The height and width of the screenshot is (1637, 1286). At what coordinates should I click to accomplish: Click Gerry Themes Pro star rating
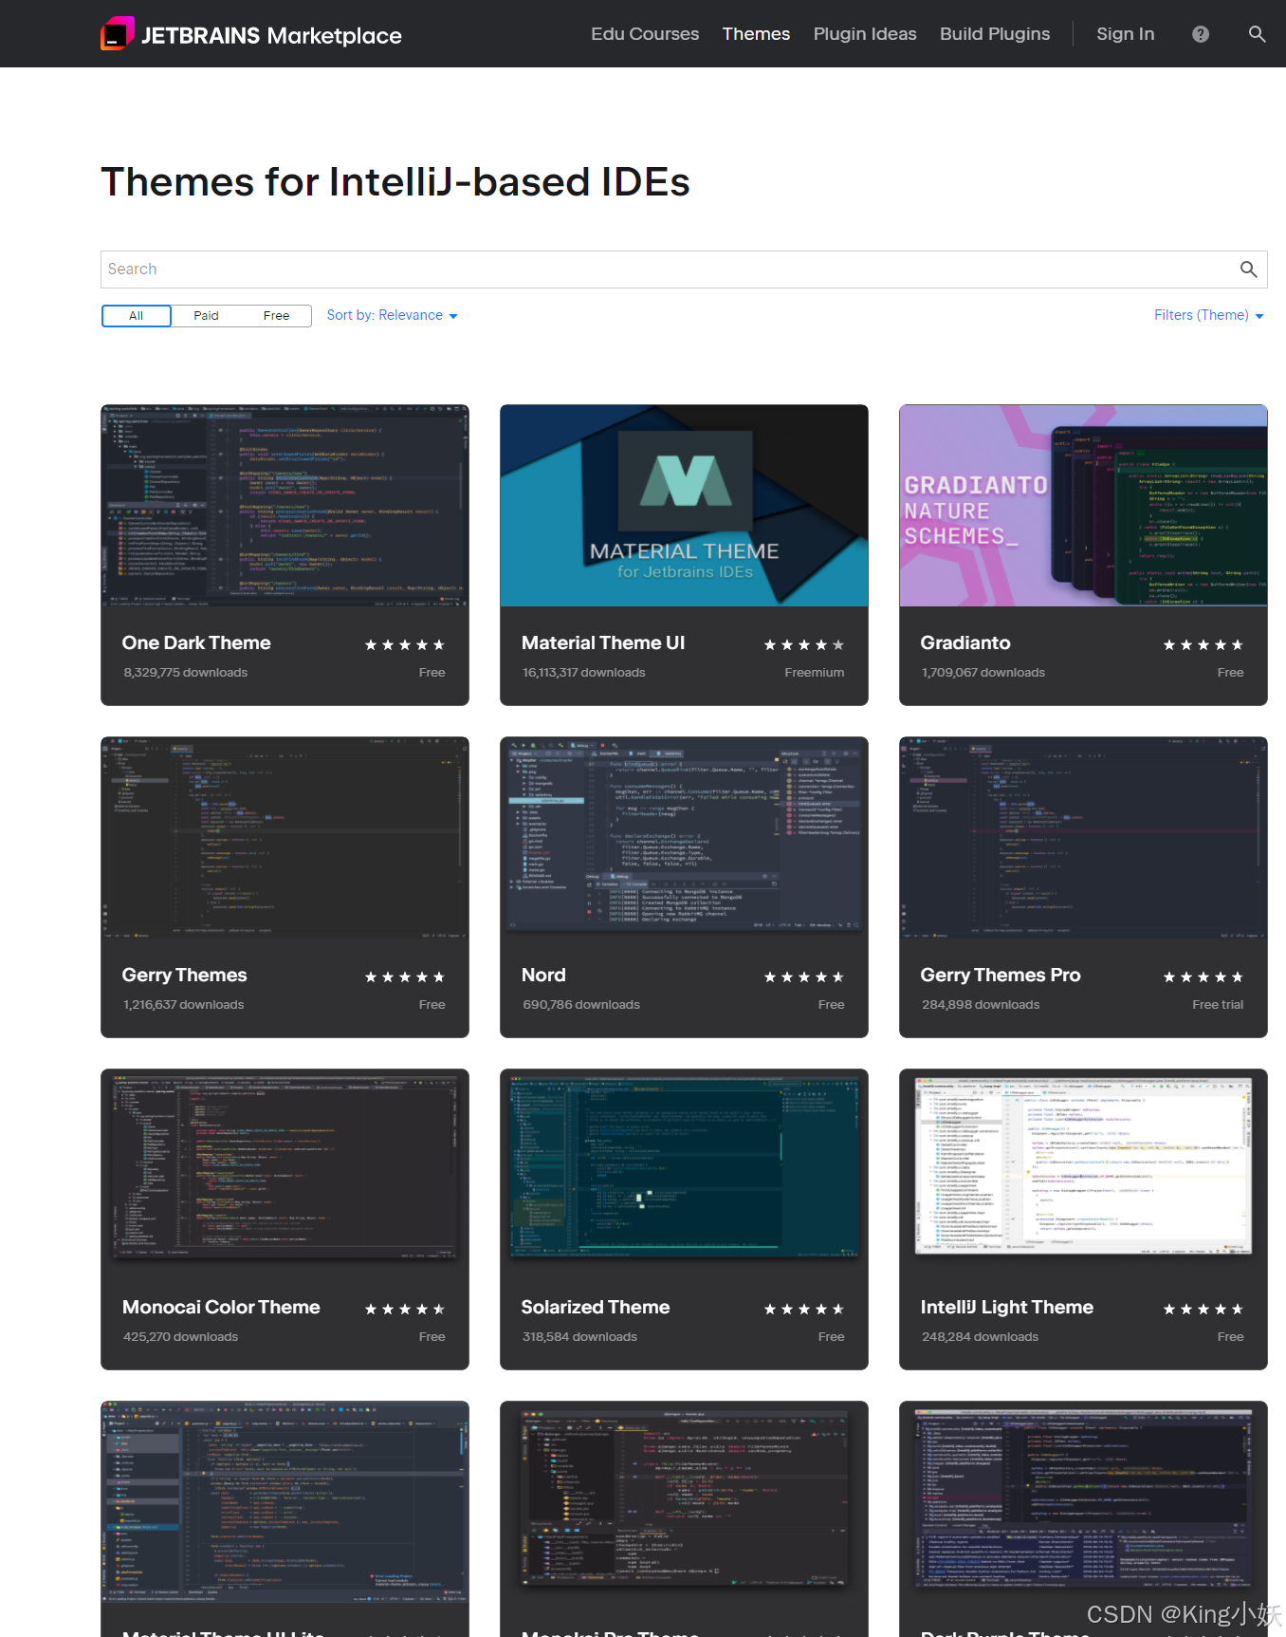pyautogui.click(x=1203, y=977)
